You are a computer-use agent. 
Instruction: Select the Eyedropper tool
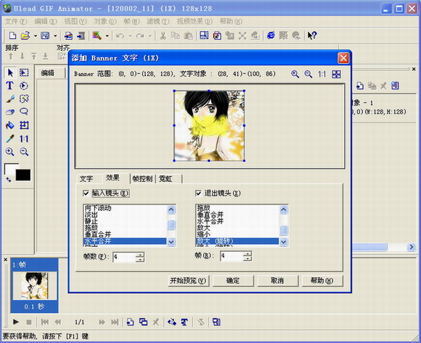click(10, 139)
